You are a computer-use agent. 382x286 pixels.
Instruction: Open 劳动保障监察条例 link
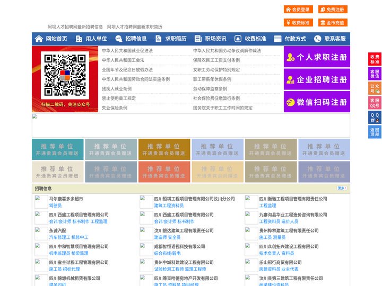tap(210, 89)
